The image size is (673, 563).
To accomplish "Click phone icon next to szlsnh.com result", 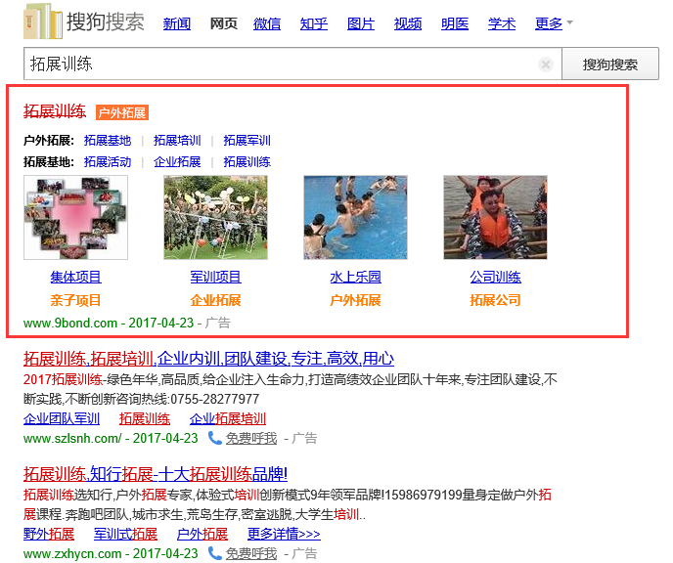I will click(215, 439).
